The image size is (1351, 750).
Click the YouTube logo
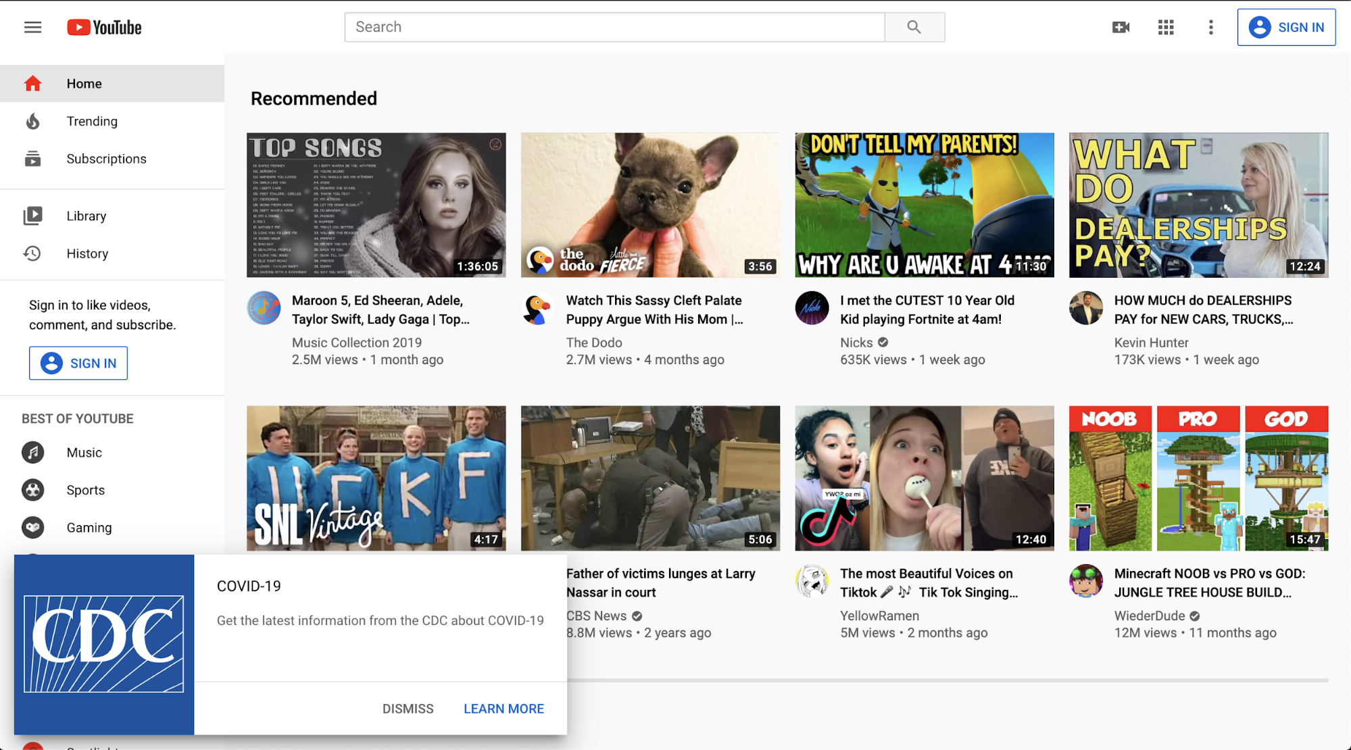[104, 27]
